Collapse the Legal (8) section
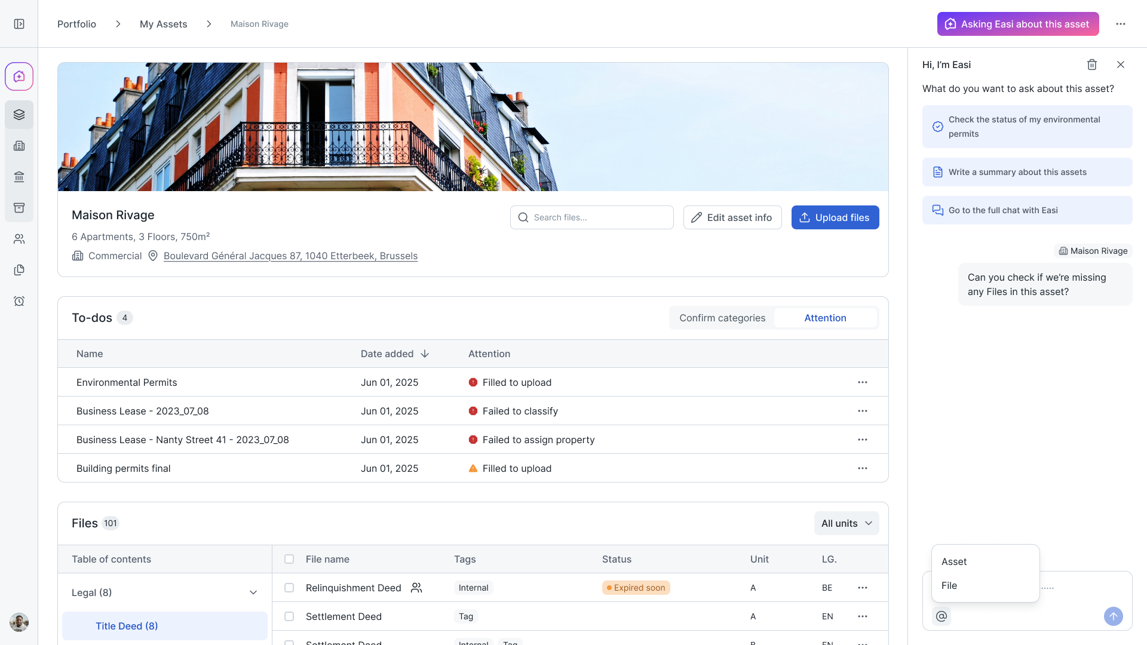Image resolution: width=1147 pixels, height=645 pixels. tap(253, 592)
